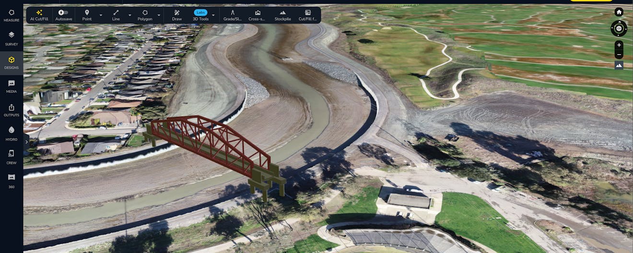Switch to the Survey sidebar tab
The height and width of the screenshot is (253, 633).
tap(12, 38)
